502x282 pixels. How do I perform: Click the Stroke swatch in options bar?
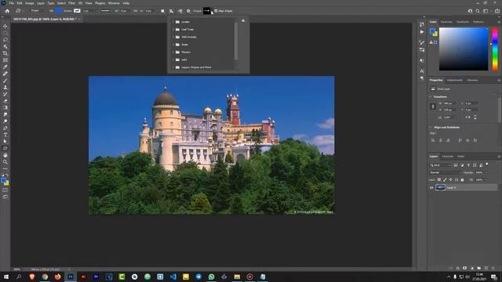77,11
